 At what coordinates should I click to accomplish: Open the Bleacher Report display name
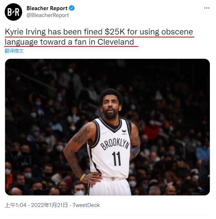coord(47,8)
